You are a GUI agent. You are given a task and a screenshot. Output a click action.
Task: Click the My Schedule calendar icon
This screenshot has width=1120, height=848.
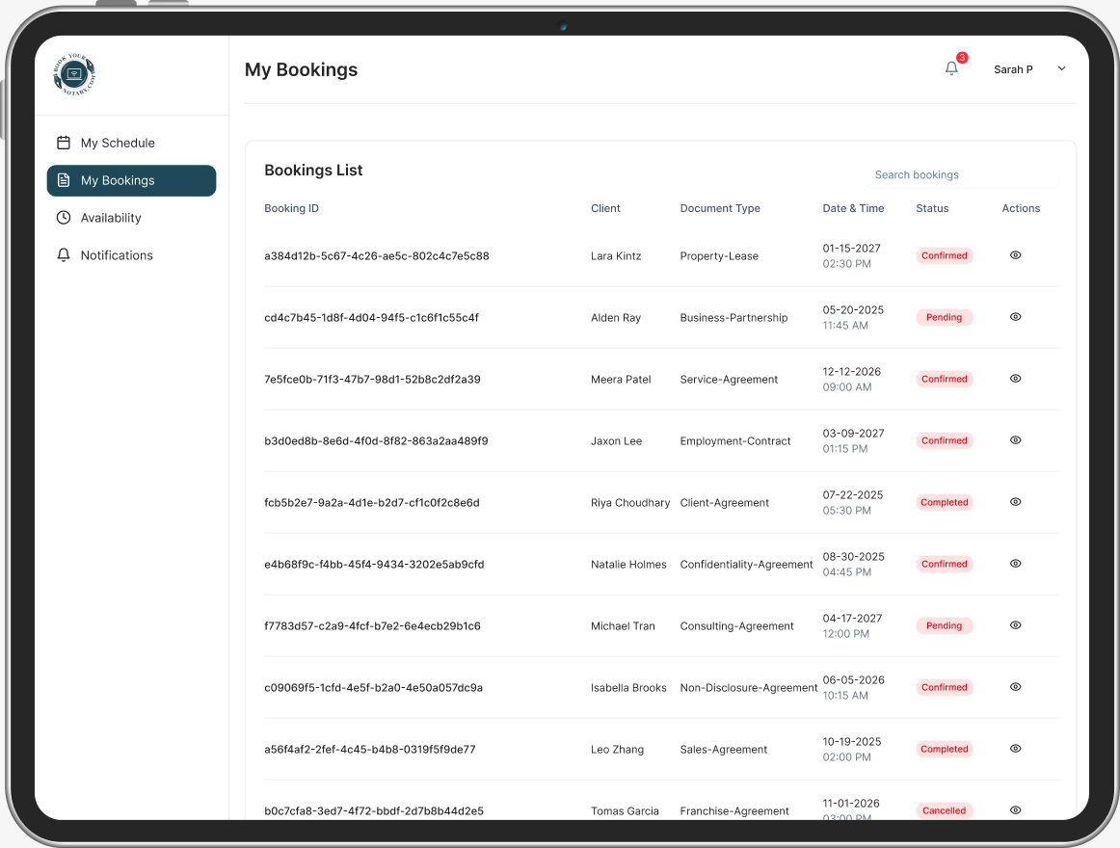click(x=64, y=143)
